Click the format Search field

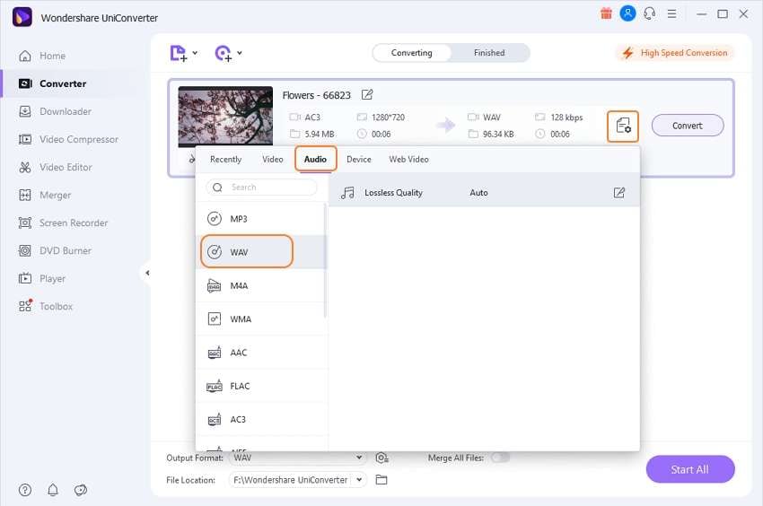pyautogui.click(x=262, y=188)
